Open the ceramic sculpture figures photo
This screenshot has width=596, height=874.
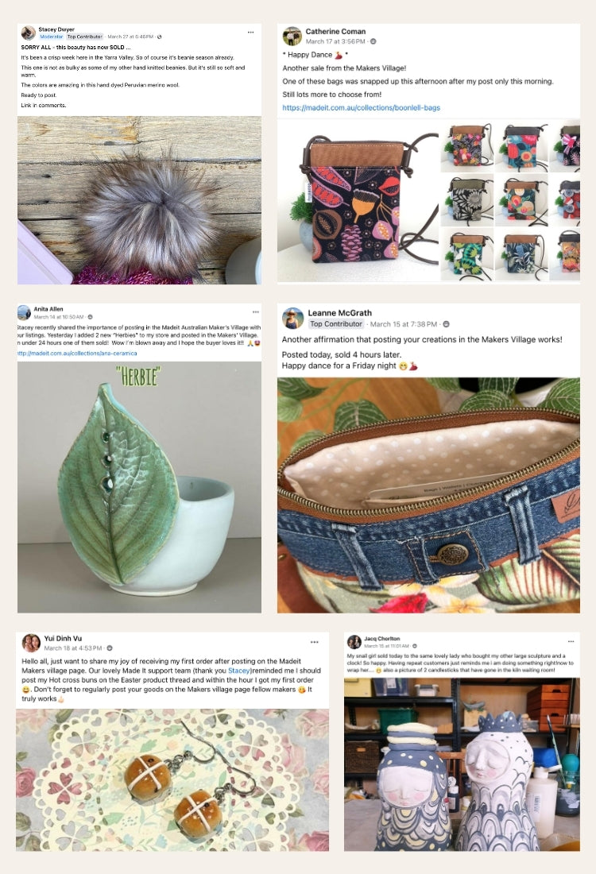pos(462,764)
